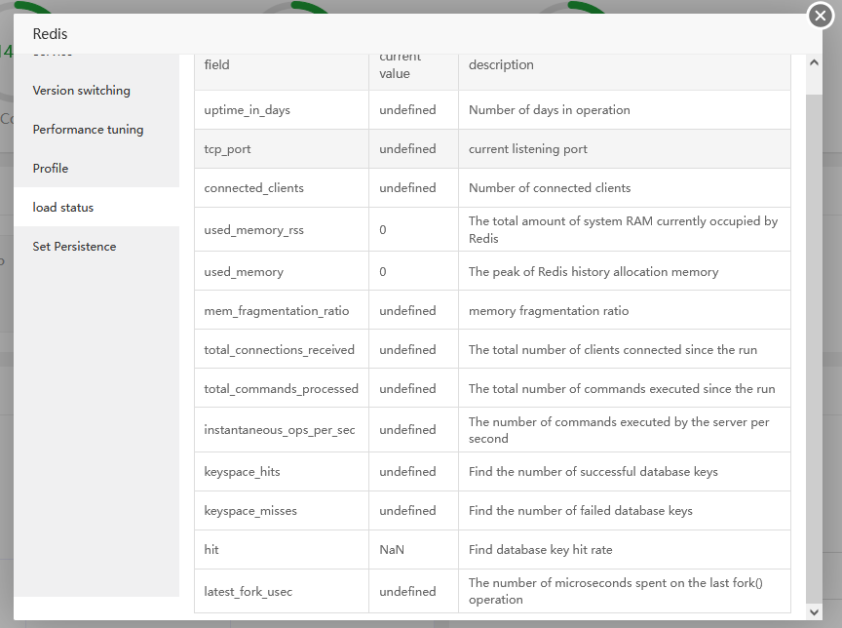Select the tcp_port row
This screenshot has width=842, height=628.
[228, 149]
